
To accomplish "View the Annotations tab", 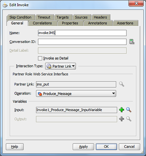I will [x=98, y=23].
